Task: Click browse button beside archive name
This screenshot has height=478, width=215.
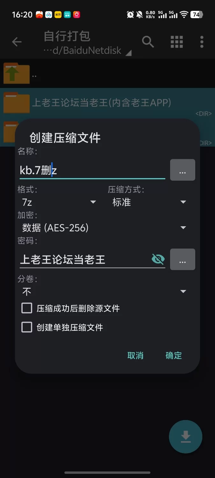Action: [x=183, y=170]
